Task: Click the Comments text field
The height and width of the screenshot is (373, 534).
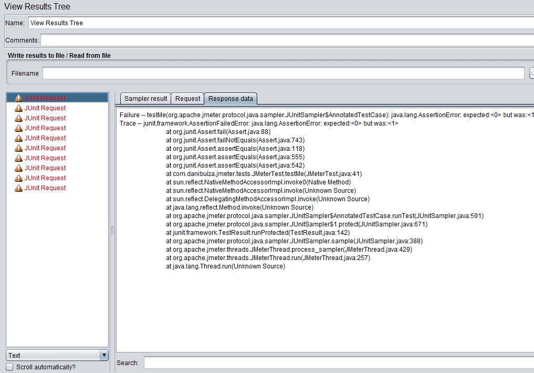Action: pyautogui.click(x=287, y=40)
